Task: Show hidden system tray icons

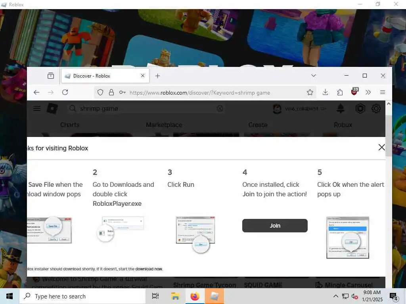Action: coord(335,296)
